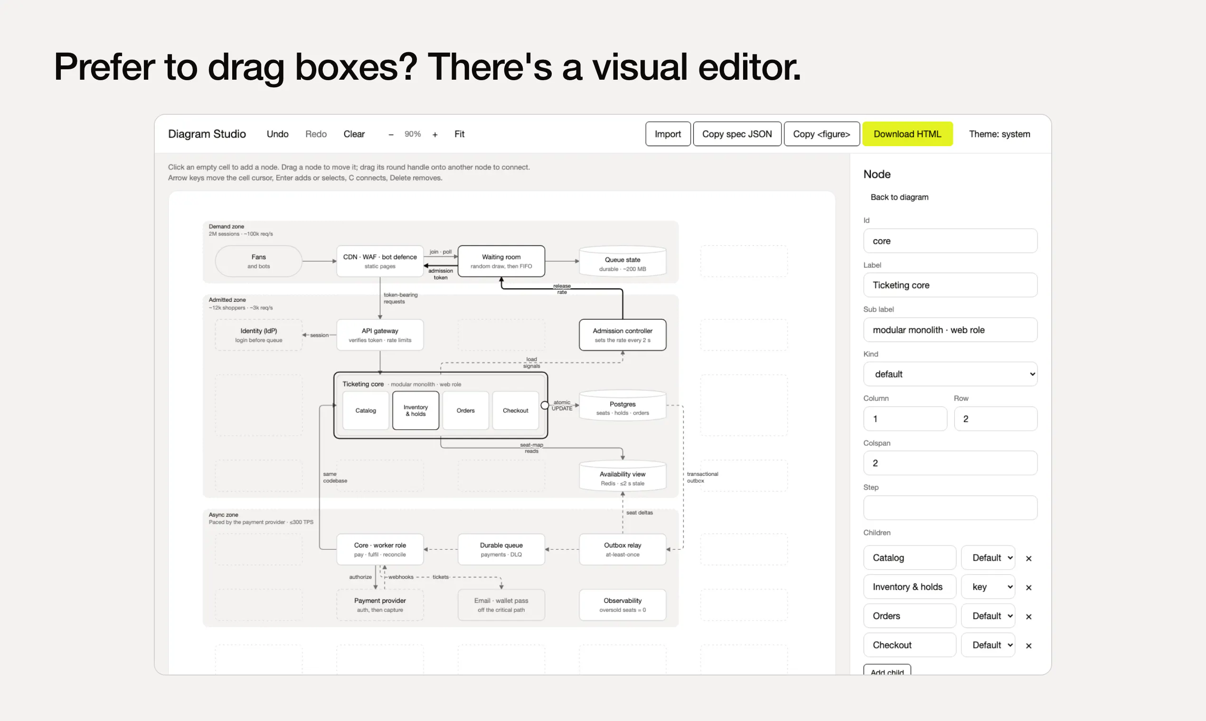The height and width of the screenshot is (721, 1206).
Task: Open the Inventory & holds key dropdown
Action: pos(988,587)
